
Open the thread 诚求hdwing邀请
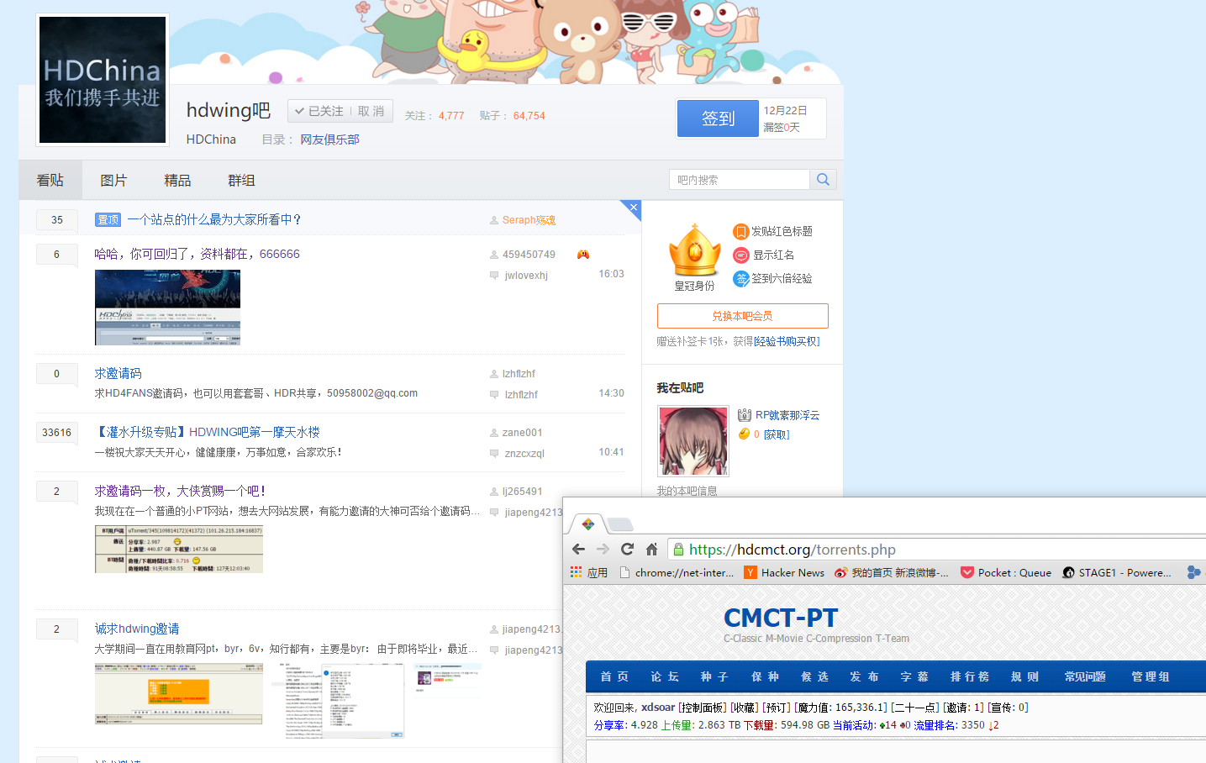137,629
